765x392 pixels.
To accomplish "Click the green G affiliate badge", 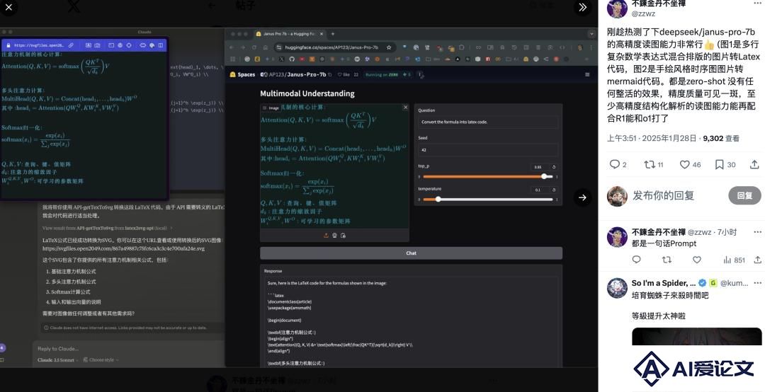I will (713, 283).
